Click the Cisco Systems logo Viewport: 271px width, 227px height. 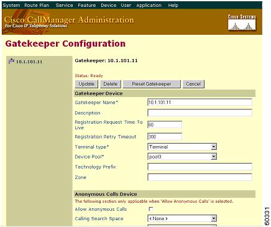pos(242,22)
